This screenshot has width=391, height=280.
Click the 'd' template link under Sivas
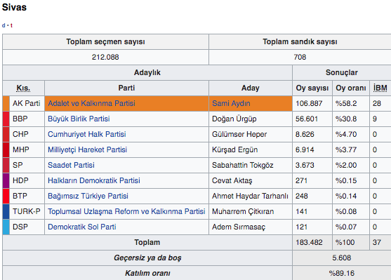(4, 25)
